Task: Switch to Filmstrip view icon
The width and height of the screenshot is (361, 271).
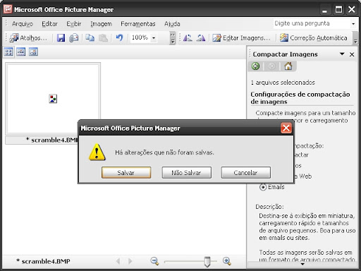Action: [x=21, y=52]
